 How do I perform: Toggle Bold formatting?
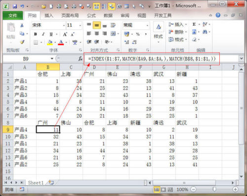[x=36, y=34]
